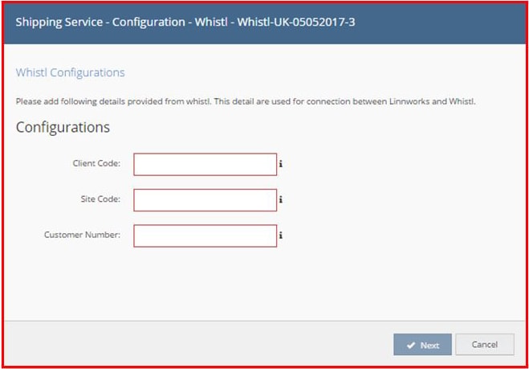Select the Site Code label
This screenshot has height=369, width=529.
coord(100,199)
